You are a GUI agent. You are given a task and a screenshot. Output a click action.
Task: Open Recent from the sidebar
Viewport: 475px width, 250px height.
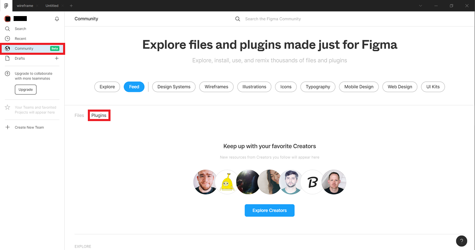19,38
